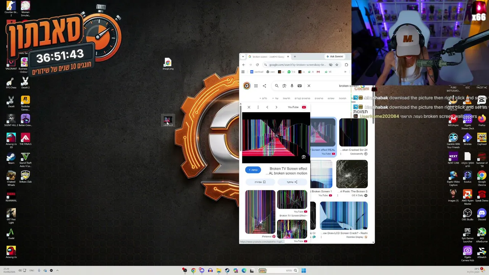Go back in Chrome
489x275 pixels.
(x=244, y=65)
